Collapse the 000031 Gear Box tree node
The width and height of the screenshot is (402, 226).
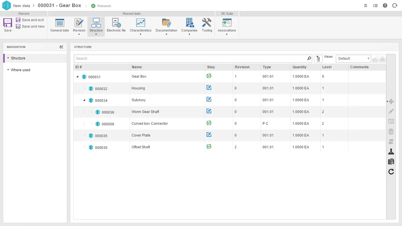[77, 77]
